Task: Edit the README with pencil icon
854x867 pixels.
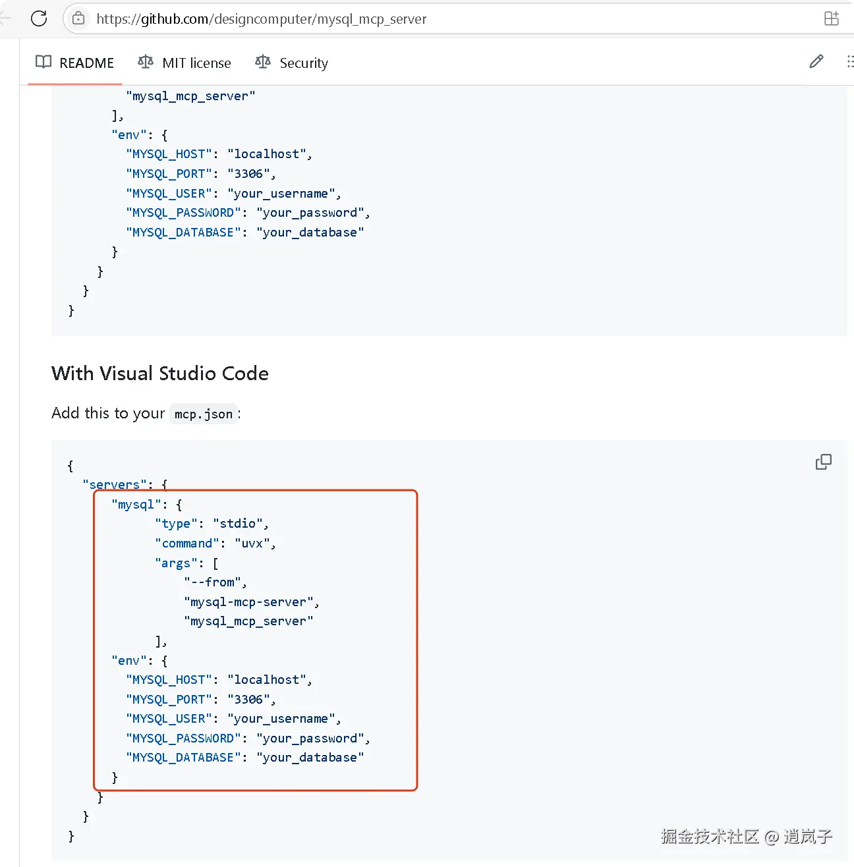Action: pos(816,62)
